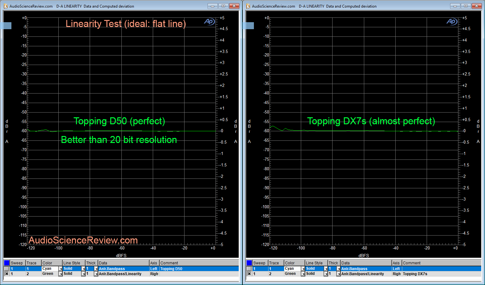Click the app icon in right window title bar

click(x=248, y=6)
